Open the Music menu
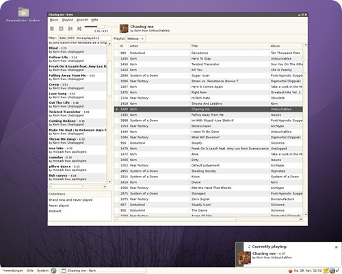 tap(54, 20)
